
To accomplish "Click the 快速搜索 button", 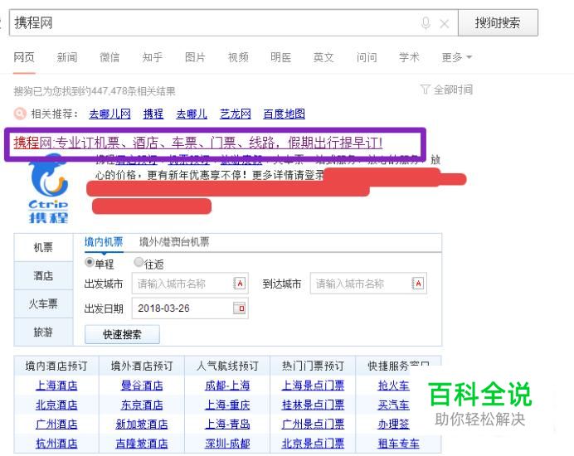I will (x=122, y=334).
